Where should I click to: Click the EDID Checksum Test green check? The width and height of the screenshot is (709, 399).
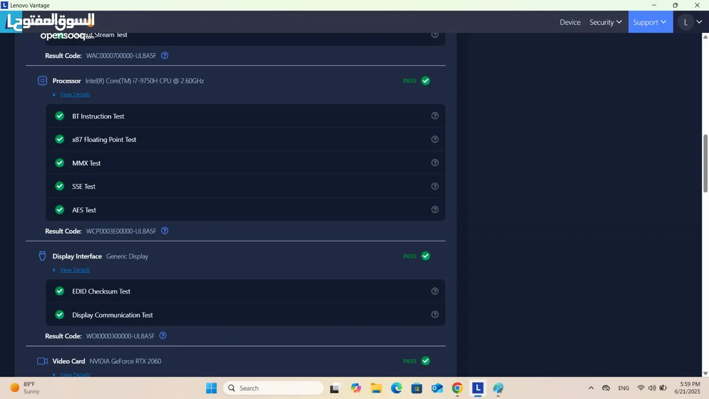[x=60, y=291]
